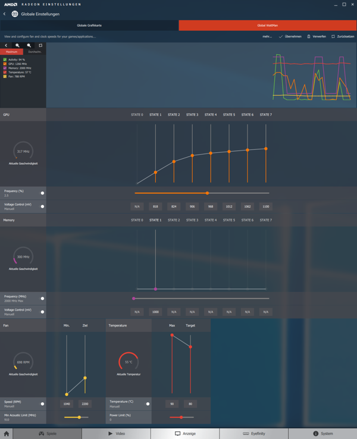Show Maximum values in the histogram legend
The image size is (357, 439).
coord(11,52)
